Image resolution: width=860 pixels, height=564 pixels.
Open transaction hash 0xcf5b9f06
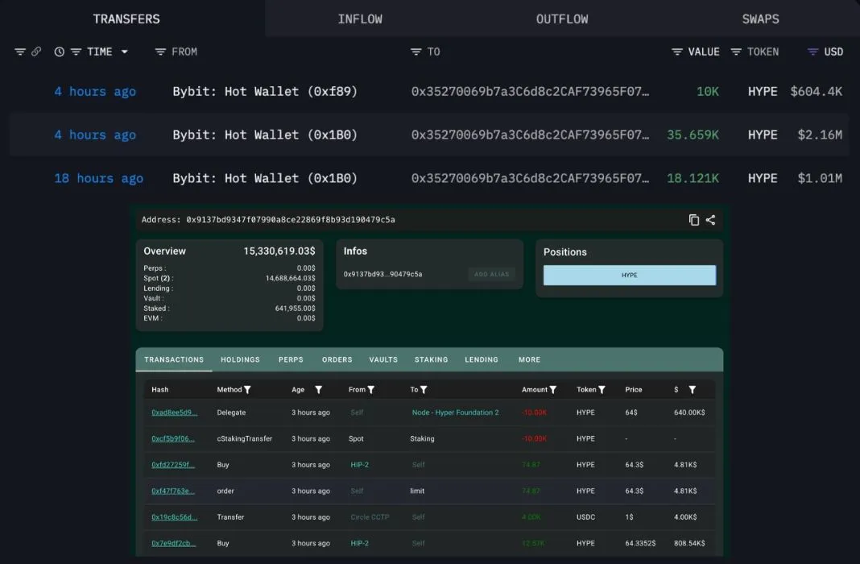coord(173,439)
